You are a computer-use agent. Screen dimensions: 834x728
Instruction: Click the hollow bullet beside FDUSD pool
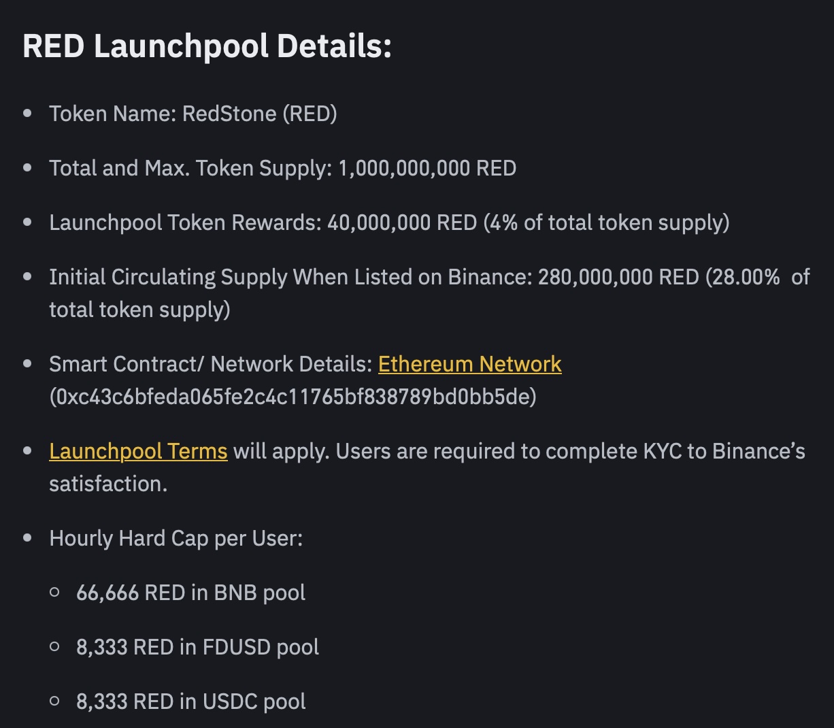coord(54,647)
